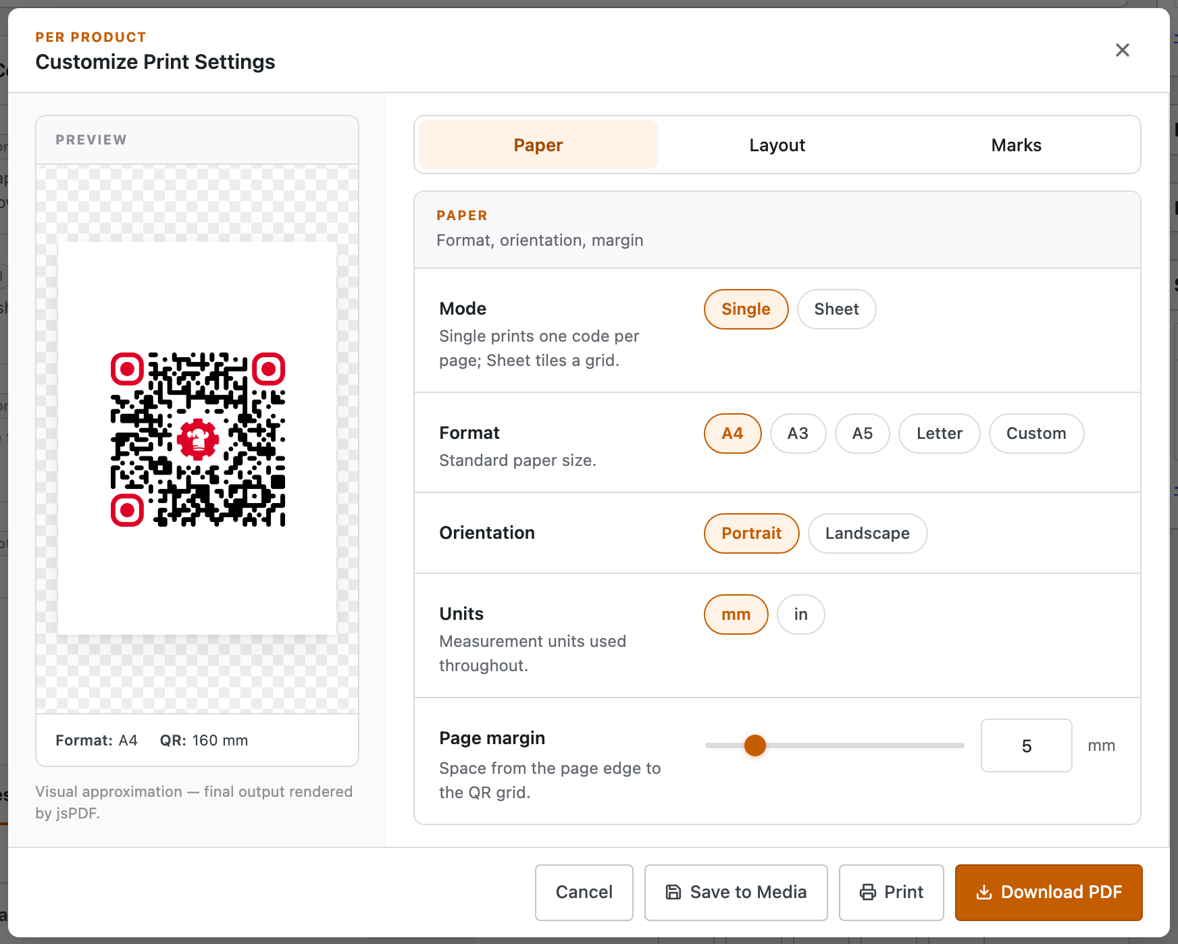Screen dimensions: 1178x944
Task: Close the Customize Print Settings dialog
Action: [1122, 50]
